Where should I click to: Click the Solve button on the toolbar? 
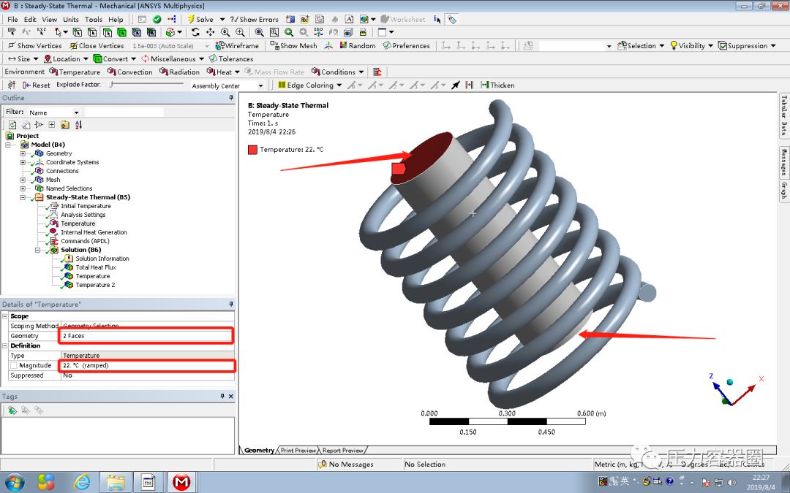(201, 19)
